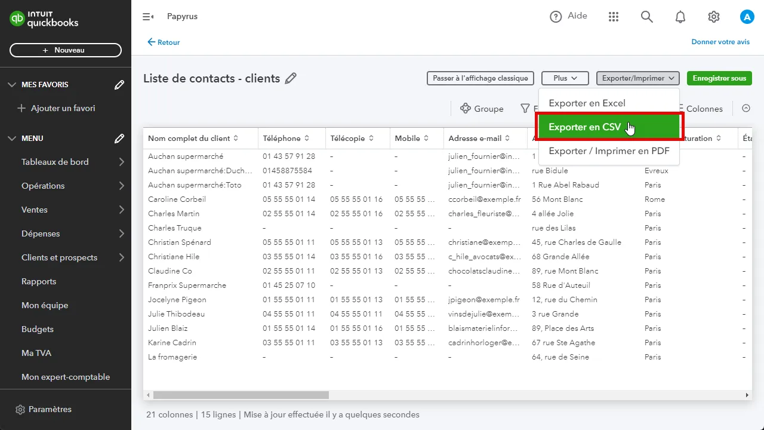Click the Colonnes button
764x430 pixels.
(701, 109)
